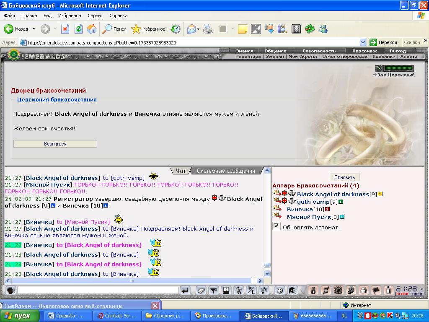Viewport: 429px width, 322px height.
Task: Open the Избранное menu in the menu bar
Action: click(70, 16)
